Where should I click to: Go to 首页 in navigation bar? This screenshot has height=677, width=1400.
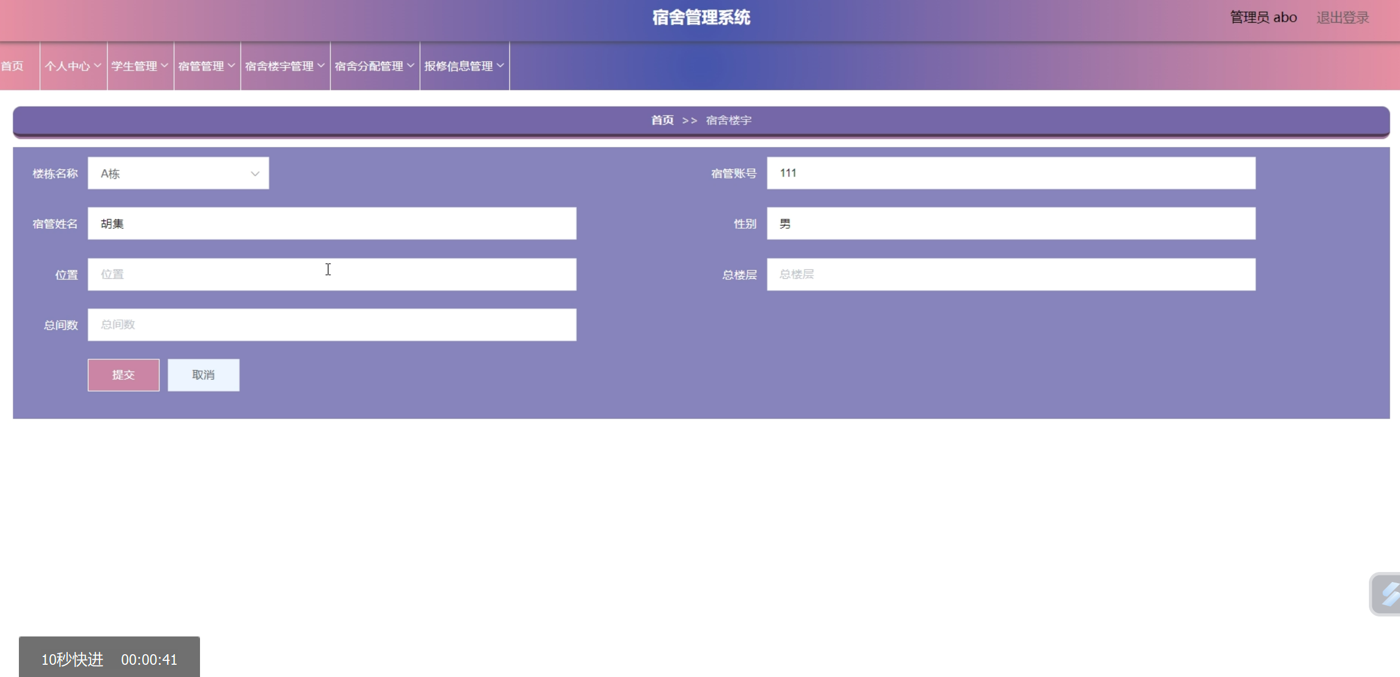click(x=12, y=66)
